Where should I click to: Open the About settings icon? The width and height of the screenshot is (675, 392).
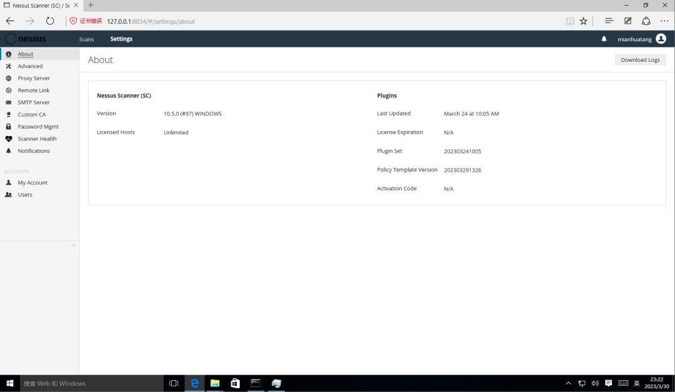[9, 54]
